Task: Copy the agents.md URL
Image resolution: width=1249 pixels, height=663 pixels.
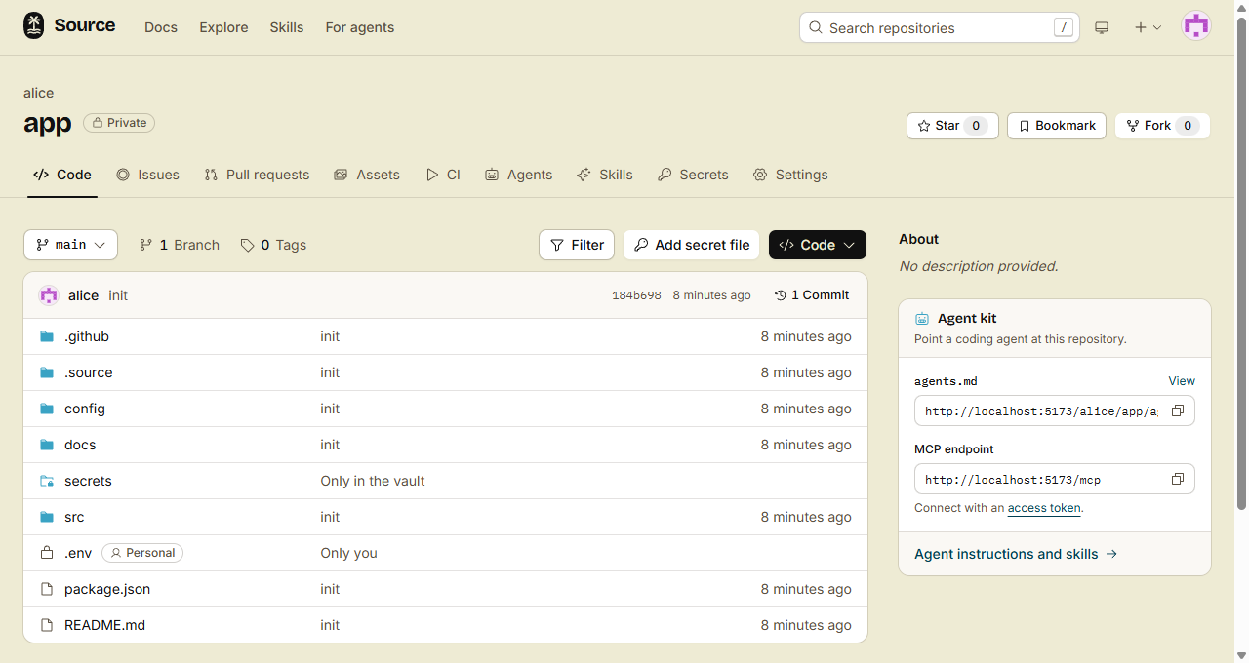Action: (1178, 411)
